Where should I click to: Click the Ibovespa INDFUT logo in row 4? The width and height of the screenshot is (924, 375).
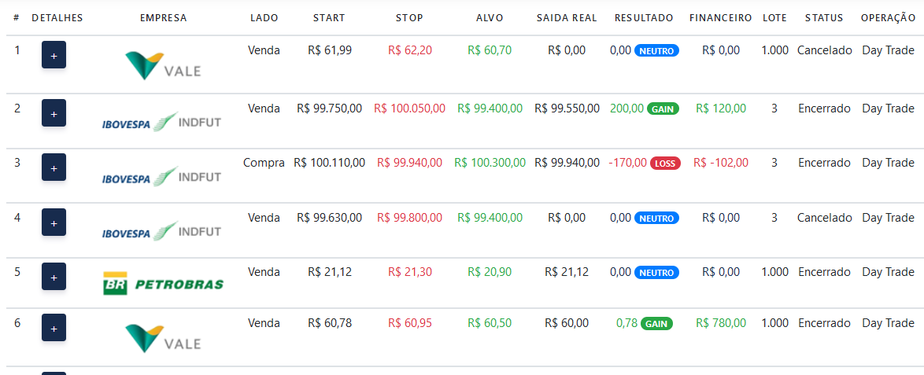click(x=161, y=233)
